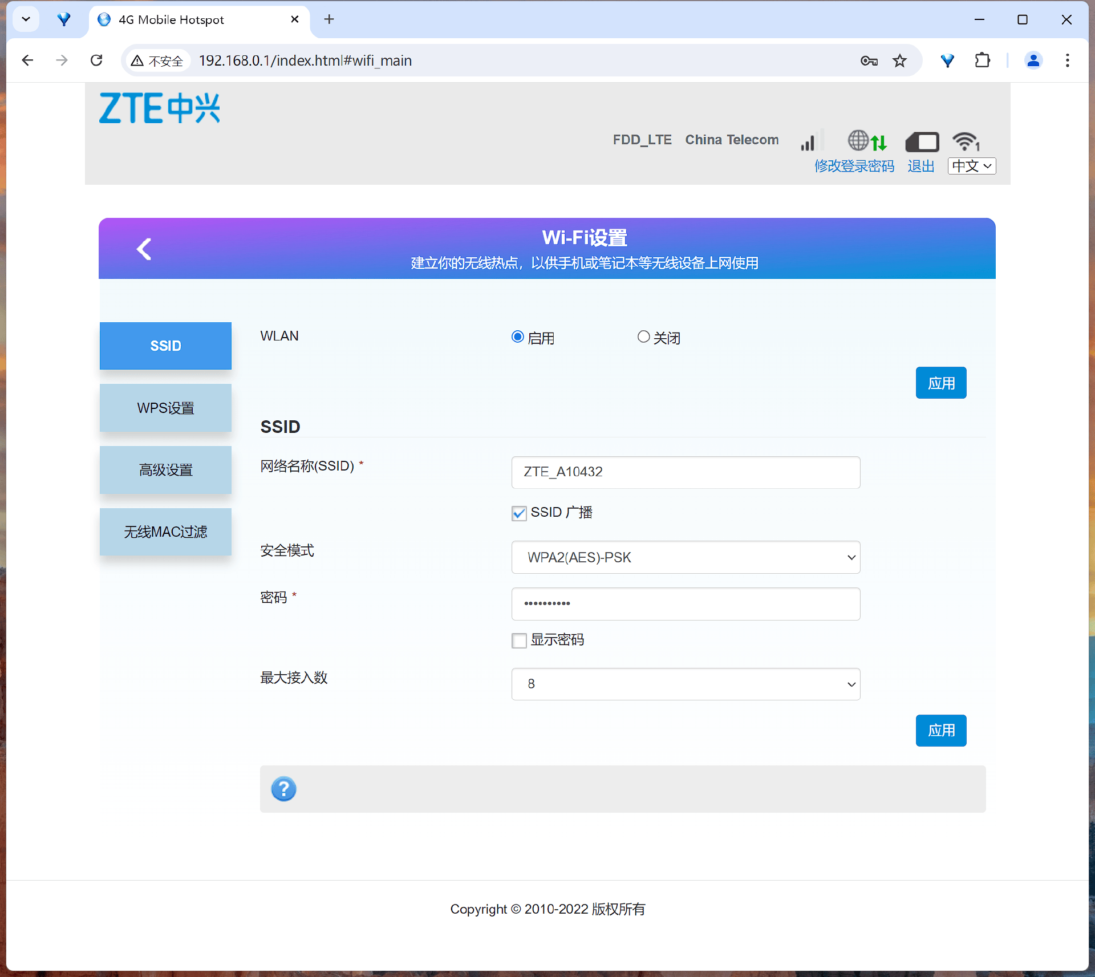
Task: Click 修改登录密码 to change login password
Action: click(x=854, y=166)
